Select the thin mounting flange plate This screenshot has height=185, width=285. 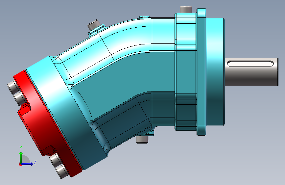[202, 72]
